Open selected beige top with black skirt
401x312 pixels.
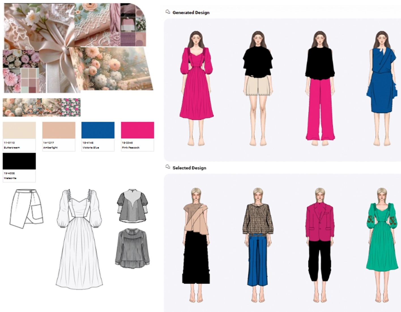coord(196,244)
